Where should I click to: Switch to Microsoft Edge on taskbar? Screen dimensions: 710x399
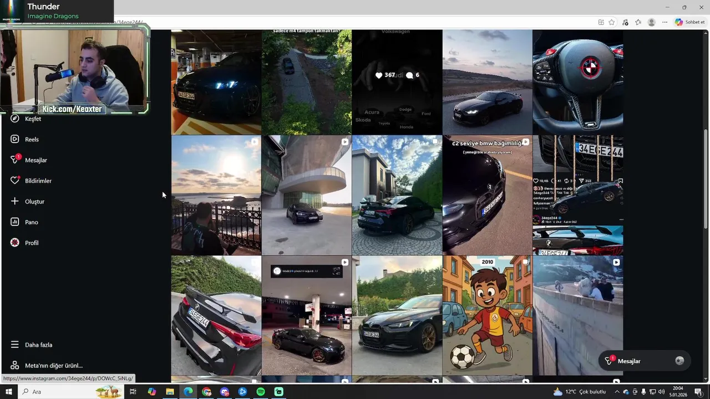click(188, 392)
